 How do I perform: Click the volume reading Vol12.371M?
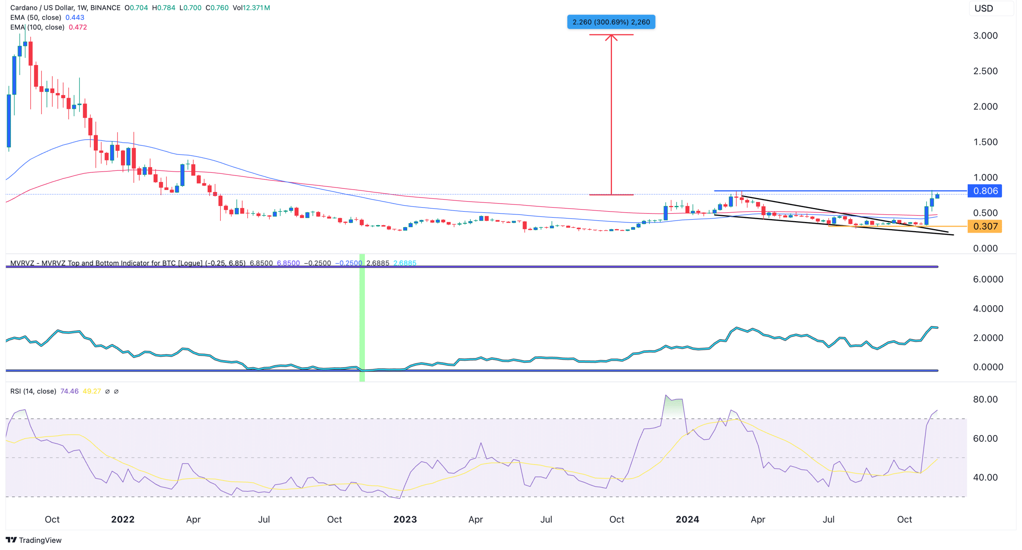coord(251,8)
